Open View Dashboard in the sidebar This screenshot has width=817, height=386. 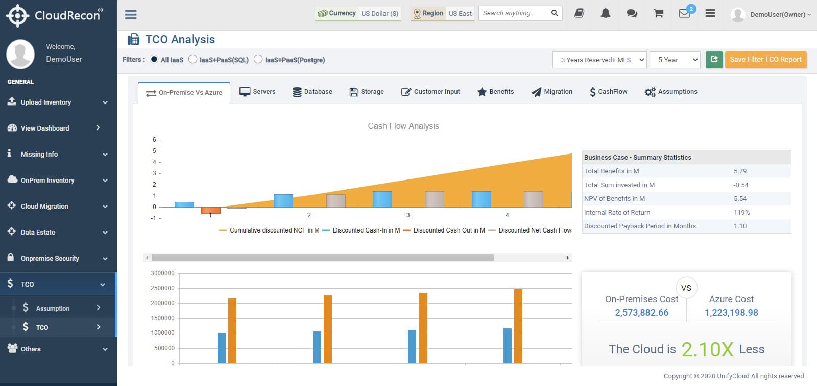click(58, 128)
